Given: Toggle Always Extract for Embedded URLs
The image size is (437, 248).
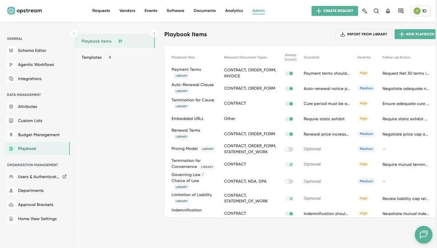Looking at the screenshot, I should pyautogui.click(x=289, y=119).
